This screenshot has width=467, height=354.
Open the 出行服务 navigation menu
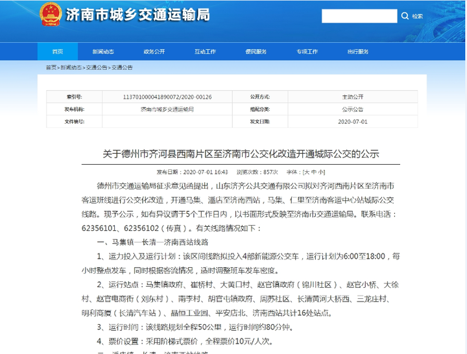[x=357, y=51]
